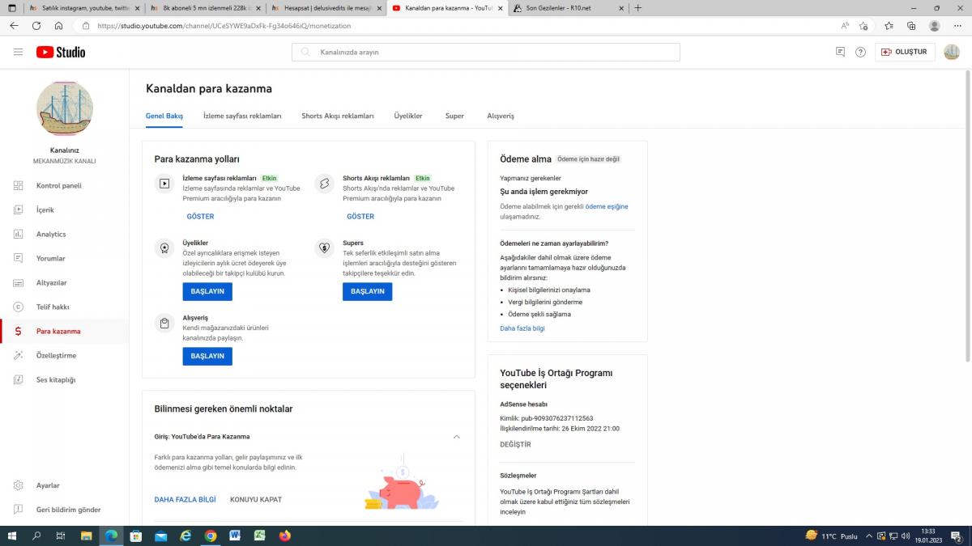The height and width of the screenshot is (546, 972).
Task: Click the Shorts Akışı reklamları icon
Action: pos(324,184)
